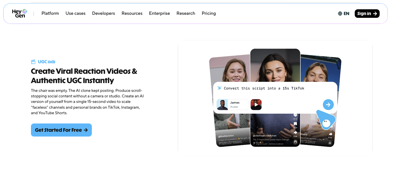Play the video thumbnail next to James
398x193 pixels.
256,105
